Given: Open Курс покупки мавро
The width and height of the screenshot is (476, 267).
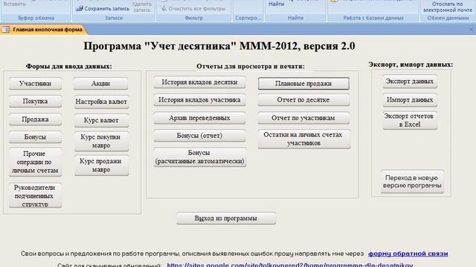Looking at the screenshot, I should coord(101,141).
